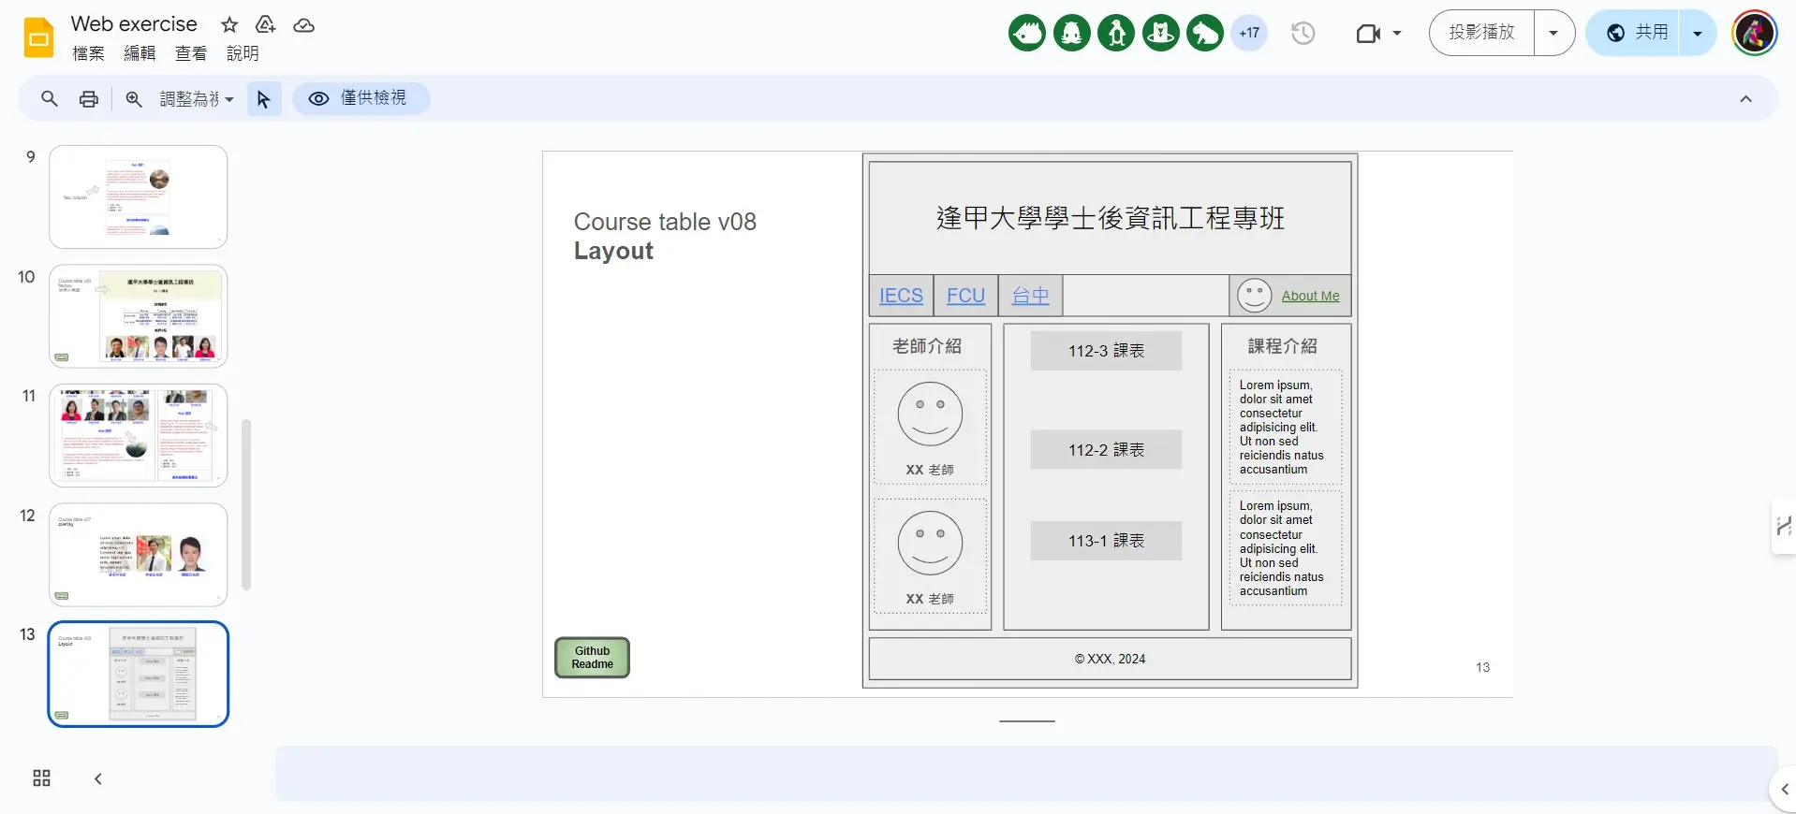Select slide 10 thumbnail
This screenshot has height=814, width=1796.
pos(139,316)
